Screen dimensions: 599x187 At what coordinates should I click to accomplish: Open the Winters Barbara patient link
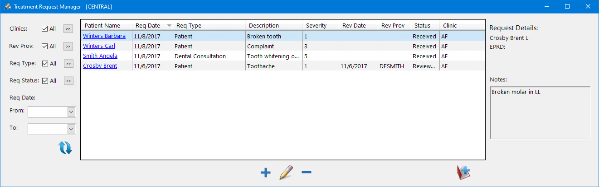tap(104, 36)
